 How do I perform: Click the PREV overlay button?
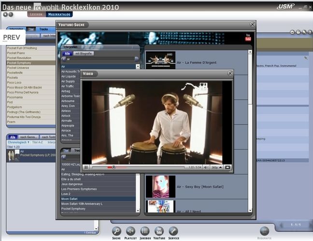(x=12, y=37)
